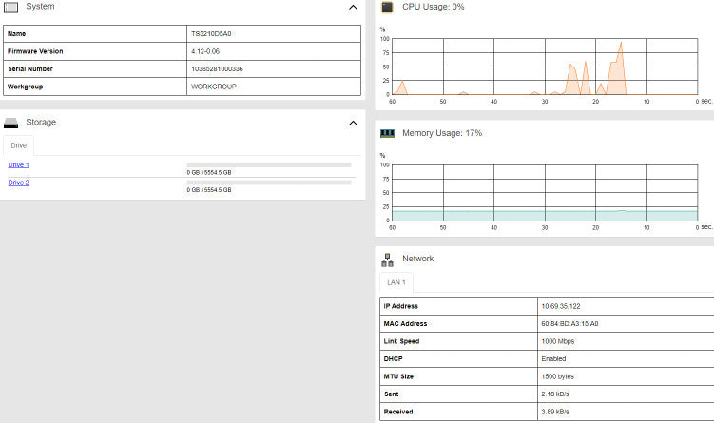The height and width of the screenshot is (423, 714).
Task: Select the LAN 1 network tab
Action: (396, 282)
